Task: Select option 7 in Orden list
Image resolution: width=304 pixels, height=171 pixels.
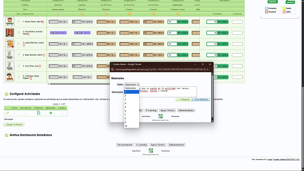Action: 132,114
